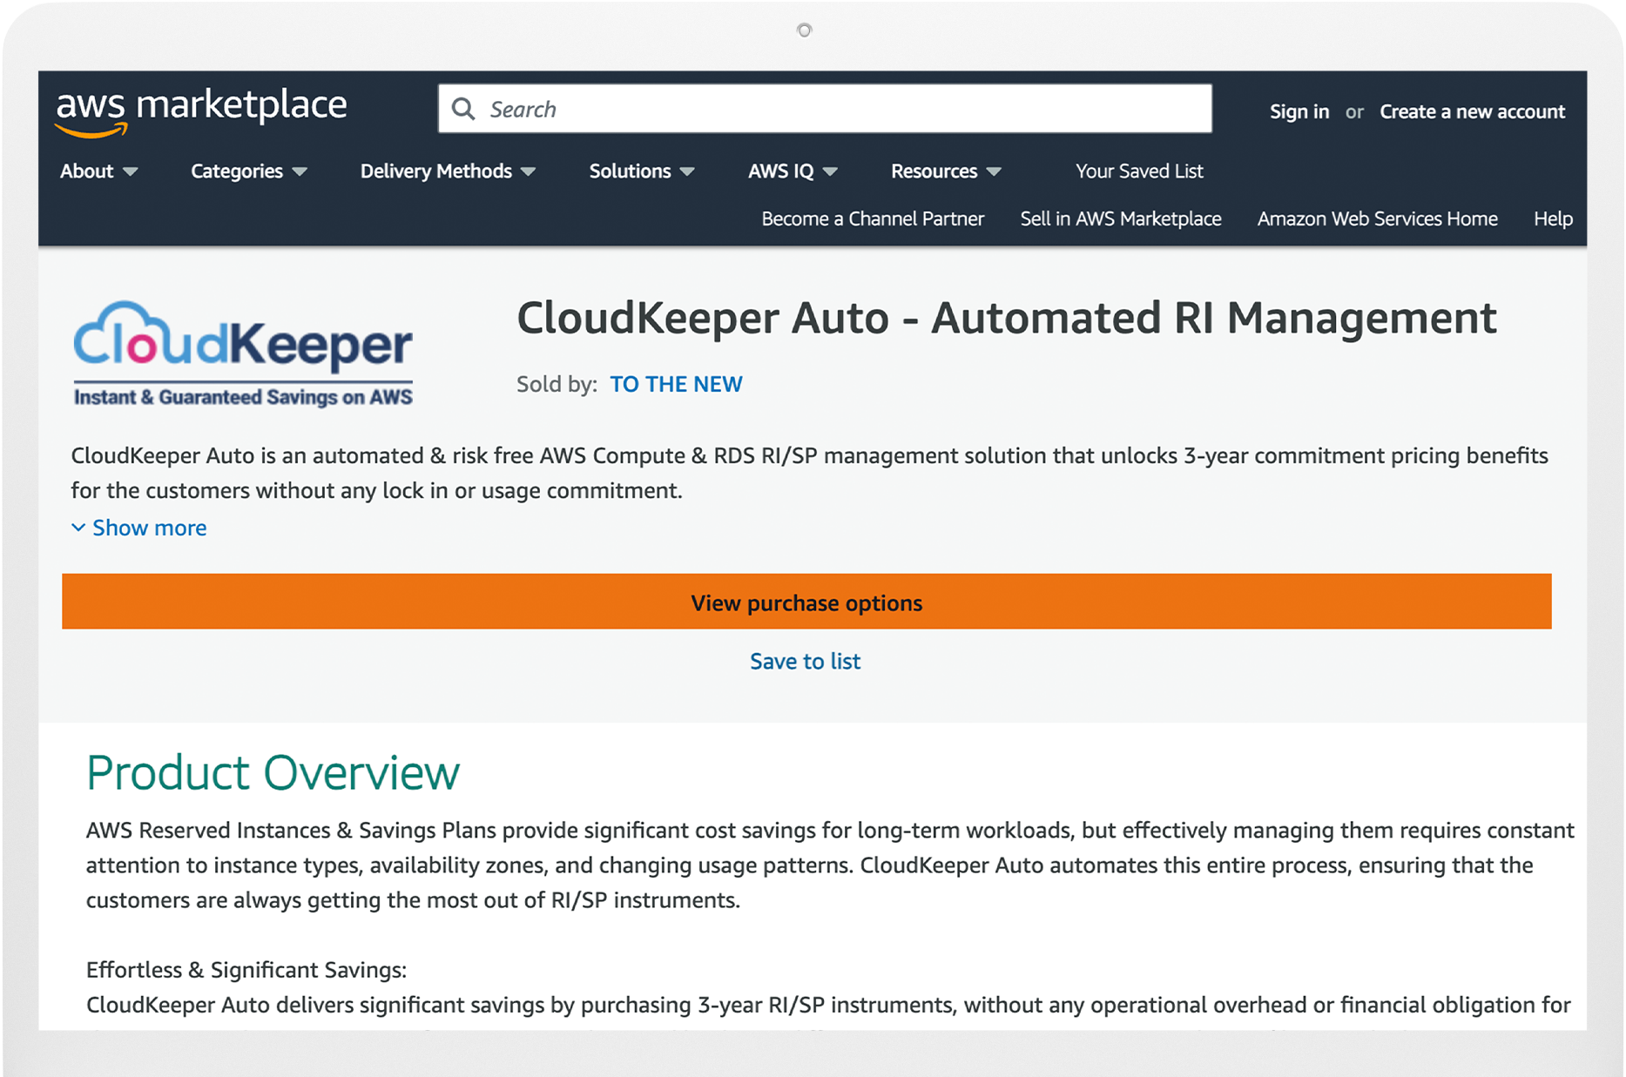Click View purchase options button

tap(806, 602)
